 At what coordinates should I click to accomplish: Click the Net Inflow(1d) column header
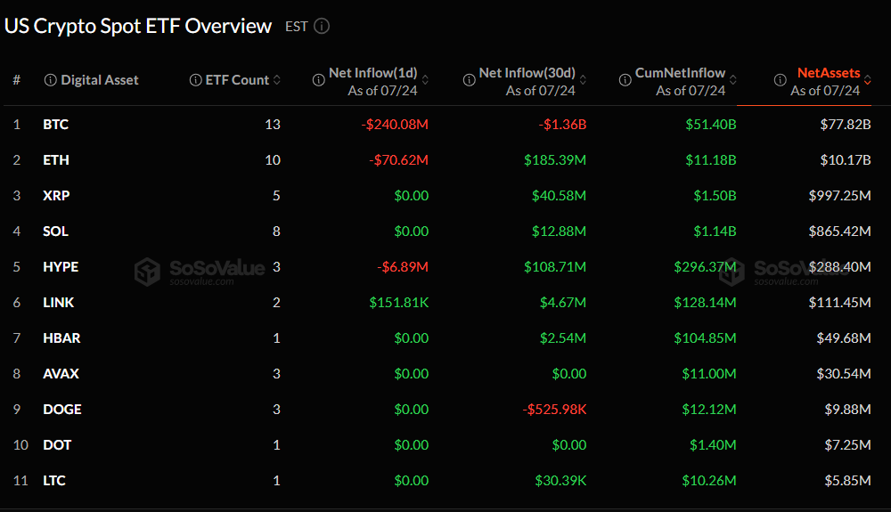tap(373, 73)
